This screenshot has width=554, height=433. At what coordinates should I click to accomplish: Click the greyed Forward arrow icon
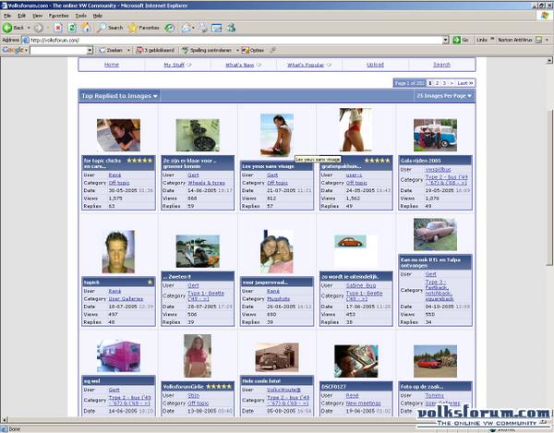(x=39, y=28)
